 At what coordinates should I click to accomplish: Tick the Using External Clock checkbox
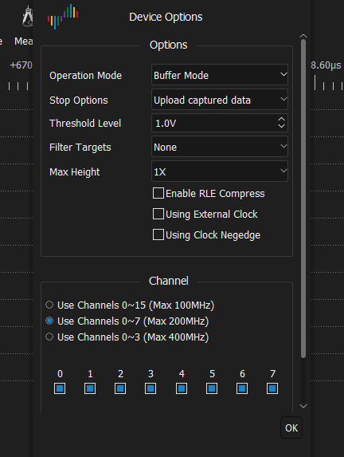[158, 214]
